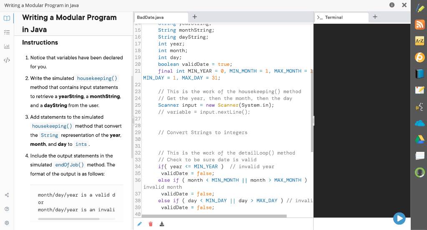Viewport: 427px width, 230px height.
Task: Run the program with the play button
Action: click(399, 218)
